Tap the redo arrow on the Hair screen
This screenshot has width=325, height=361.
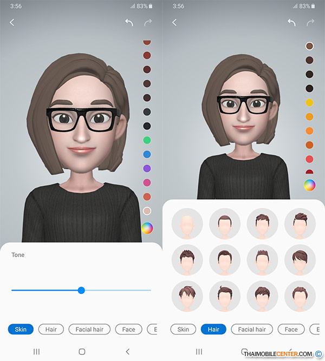coord(310,22)
